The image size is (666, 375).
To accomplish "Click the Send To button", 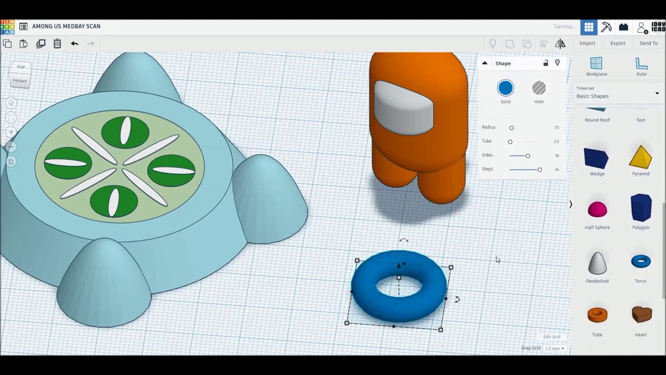I will point(648,43).
